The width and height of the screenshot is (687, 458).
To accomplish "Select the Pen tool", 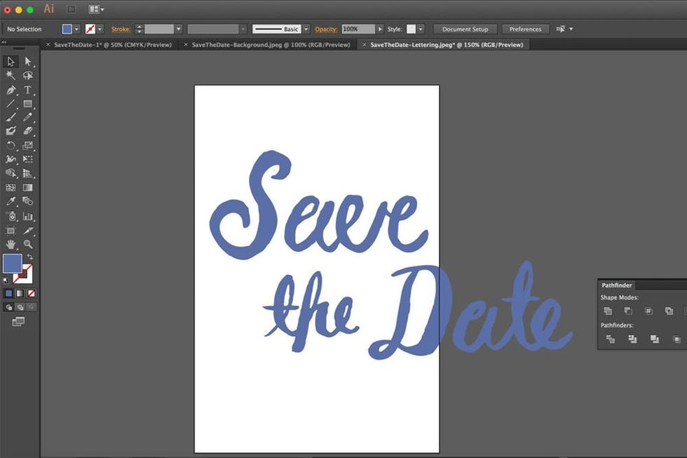I will coord(11,90).
